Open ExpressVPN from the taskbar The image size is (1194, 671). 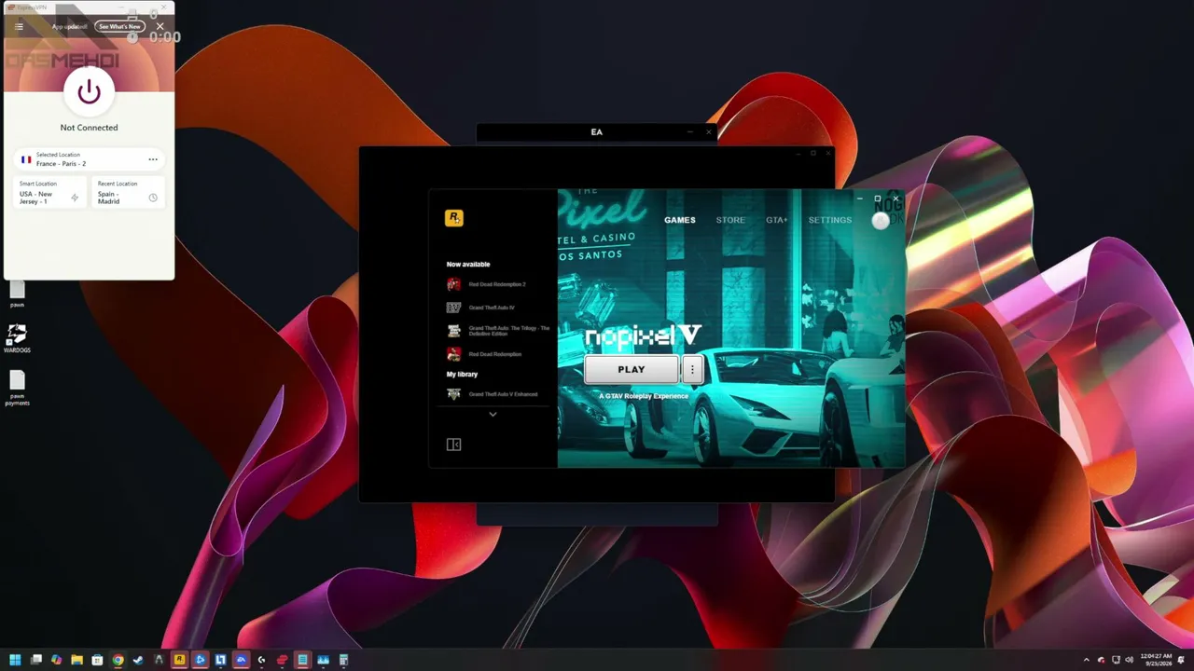click(x=282, y=660)
